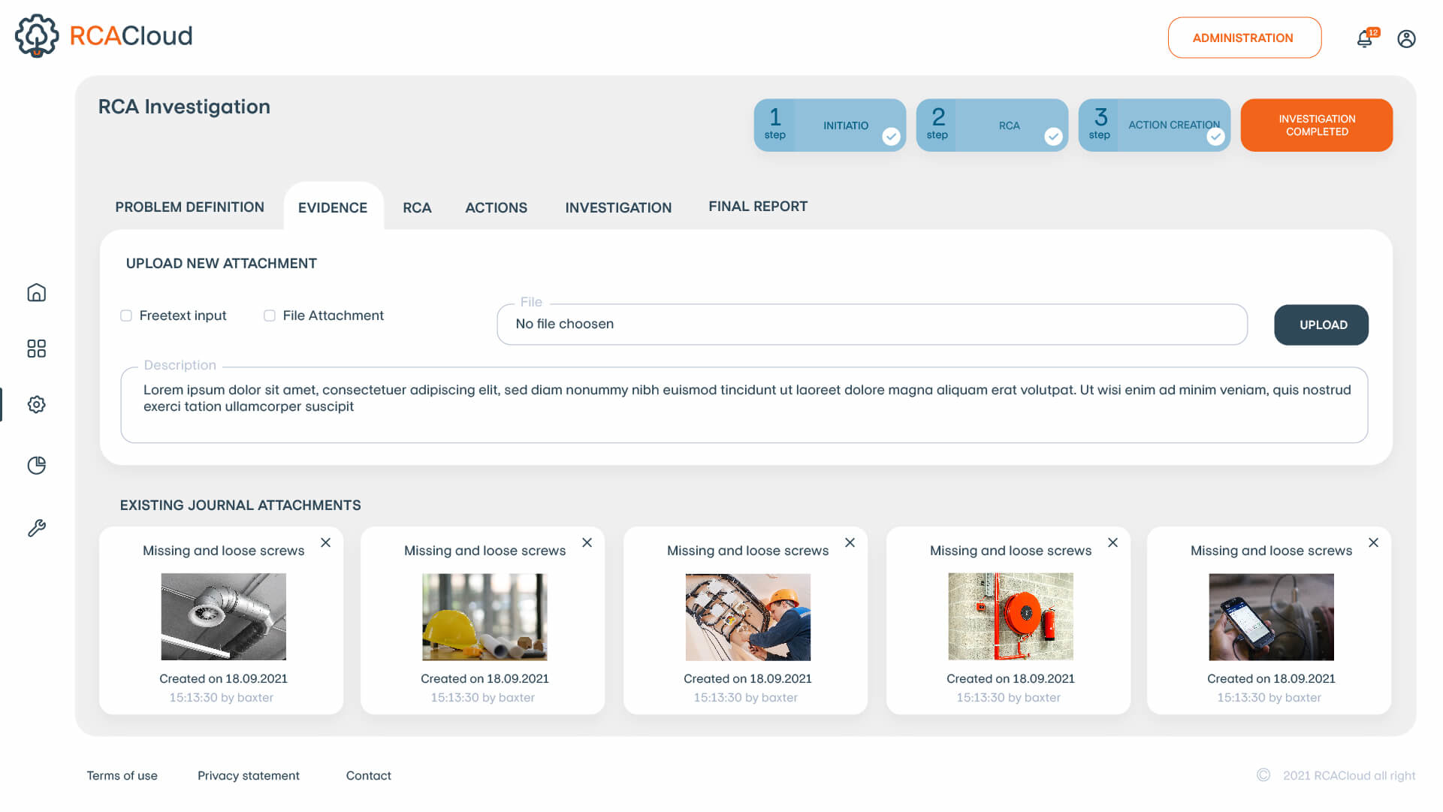The height and width of the screenshot is (812, 1443).
Task: Open the wrench tools icon
Action: coord(36,528)
